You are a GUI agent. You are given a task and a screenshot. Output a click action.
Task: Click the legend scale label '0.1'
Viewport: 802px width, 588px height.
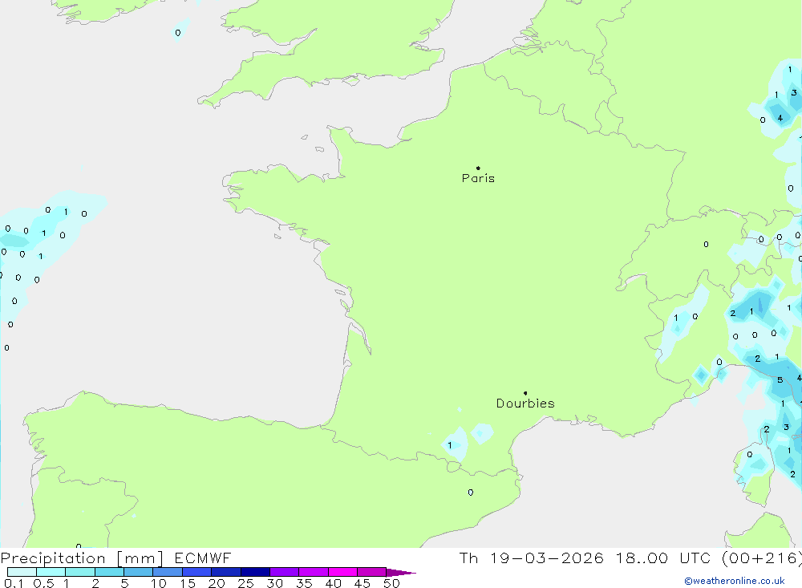pos(14,583)
